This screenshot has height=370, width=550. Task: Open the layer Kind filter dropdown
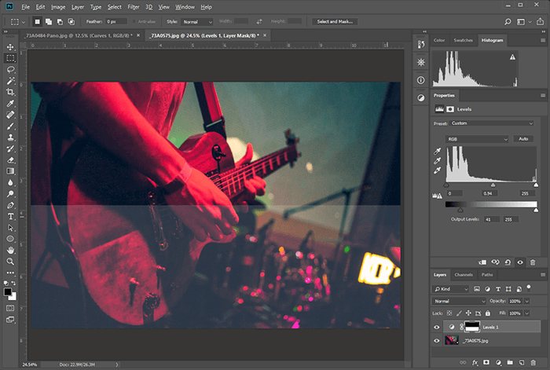point(451,289)
